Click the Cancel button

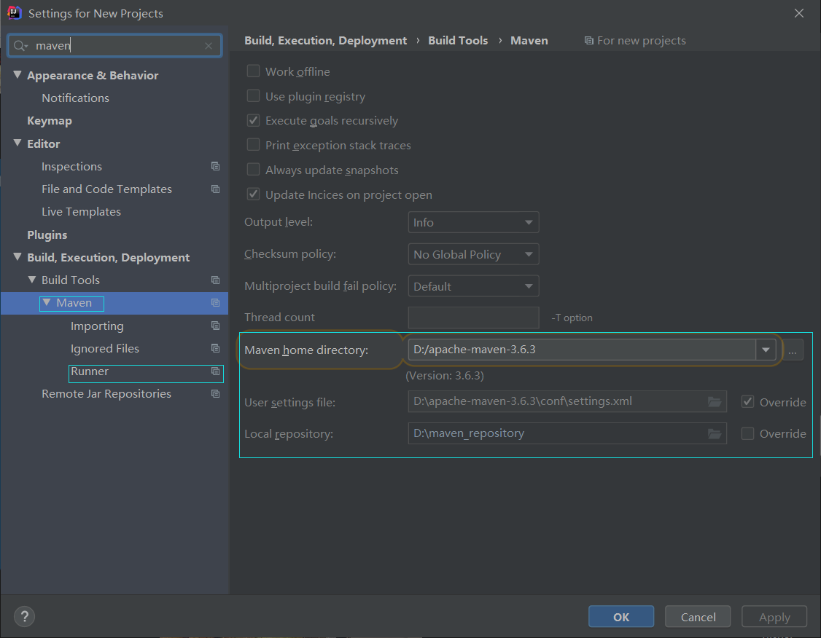tap(698, 617)
